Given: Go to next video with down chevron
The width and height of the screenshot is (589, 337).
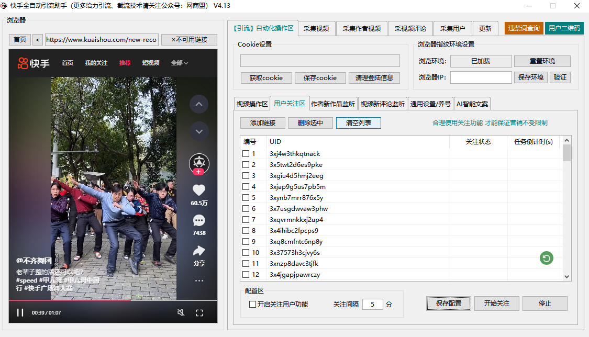Looking at the screenshot, I should pyautogui.click(x=199, y=131).
